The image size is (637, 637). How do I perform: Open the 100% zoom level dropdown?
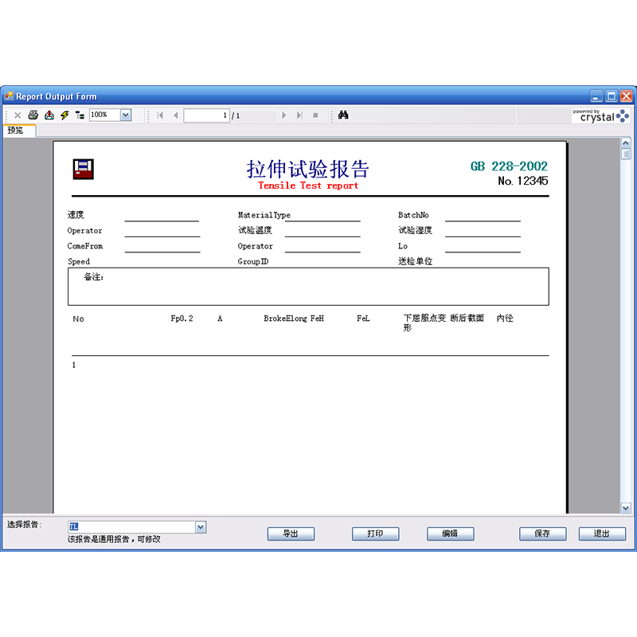[x=125, y=115]
